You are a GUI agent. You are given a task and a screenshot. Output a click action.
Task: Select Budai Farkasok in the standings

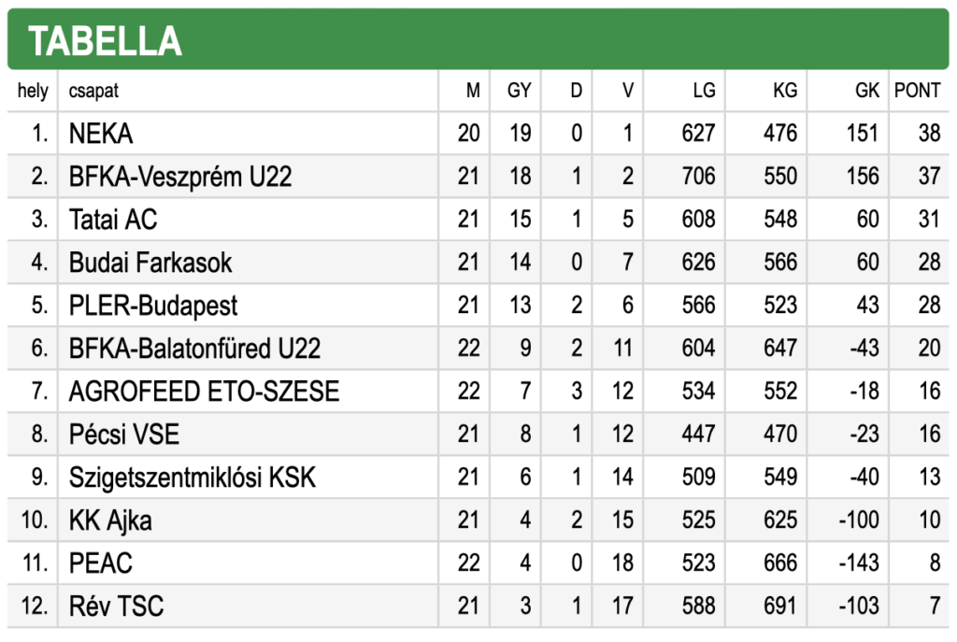150,263
